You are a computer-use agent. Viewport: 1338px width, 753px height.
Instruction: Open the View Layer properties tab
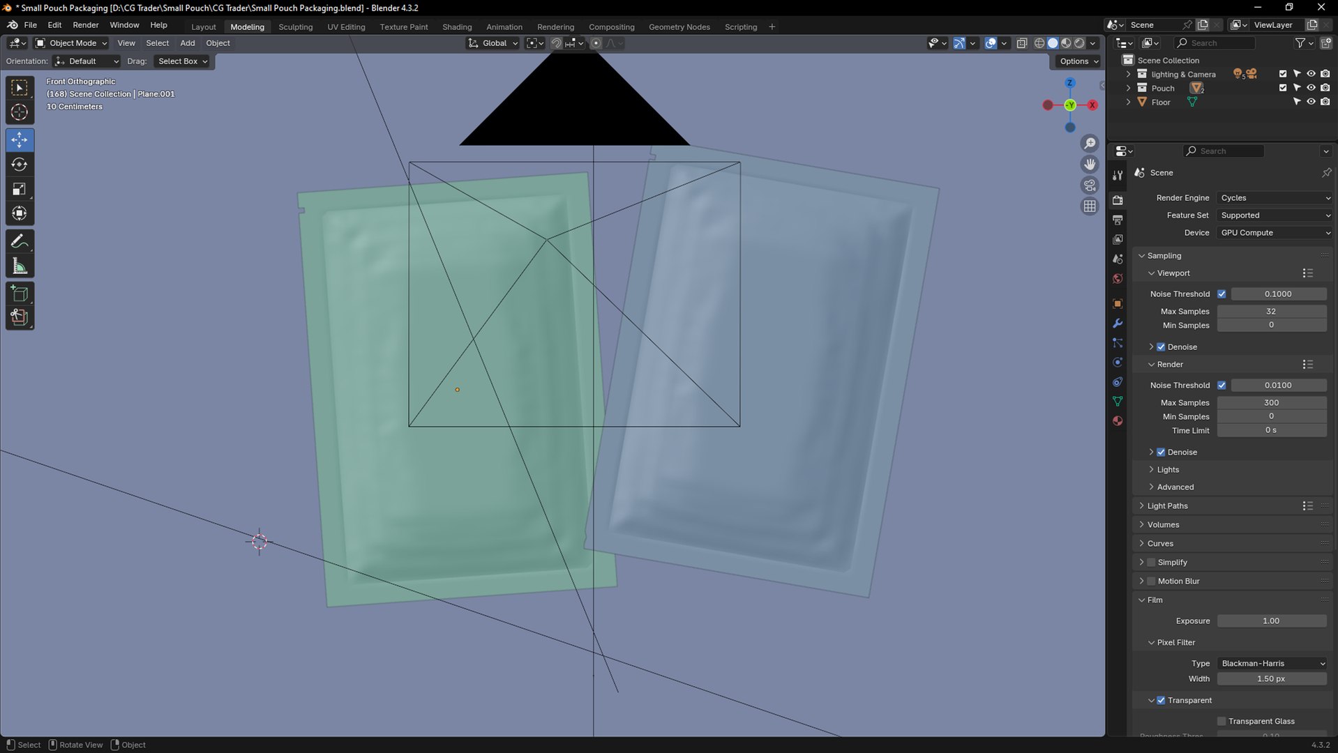(1118, 239)
